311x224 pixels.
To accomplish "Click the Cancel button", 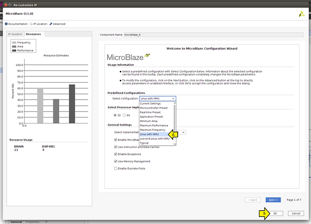I will pyautogui.click(x=296, y=214).
